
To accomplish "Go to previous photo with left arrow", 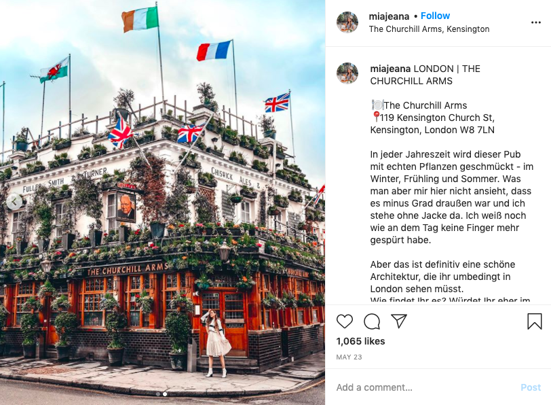I will coord(14,202).
